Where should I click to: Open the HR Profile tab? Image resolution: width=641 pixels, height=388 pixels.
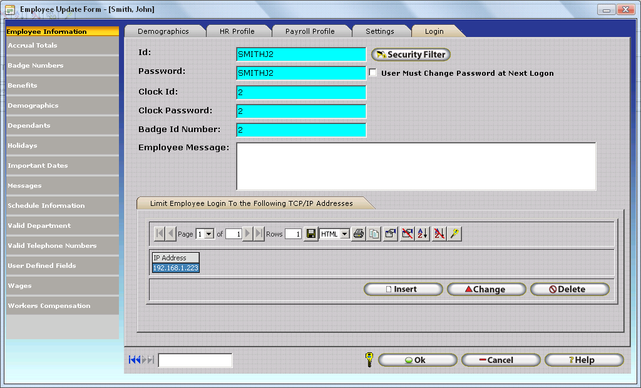pyautogui.click(x=237, y=31)
